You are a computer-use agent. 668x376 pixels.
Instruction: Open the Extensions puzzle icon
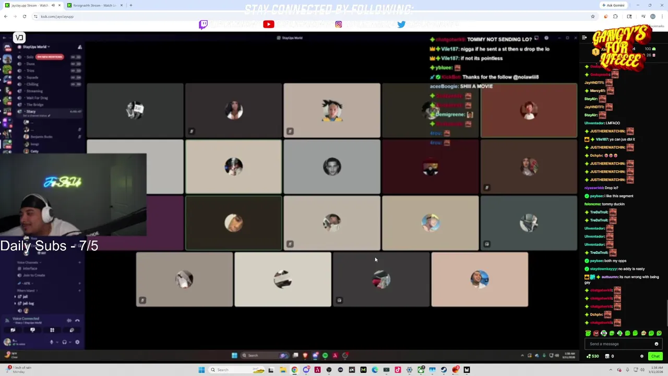615,16
